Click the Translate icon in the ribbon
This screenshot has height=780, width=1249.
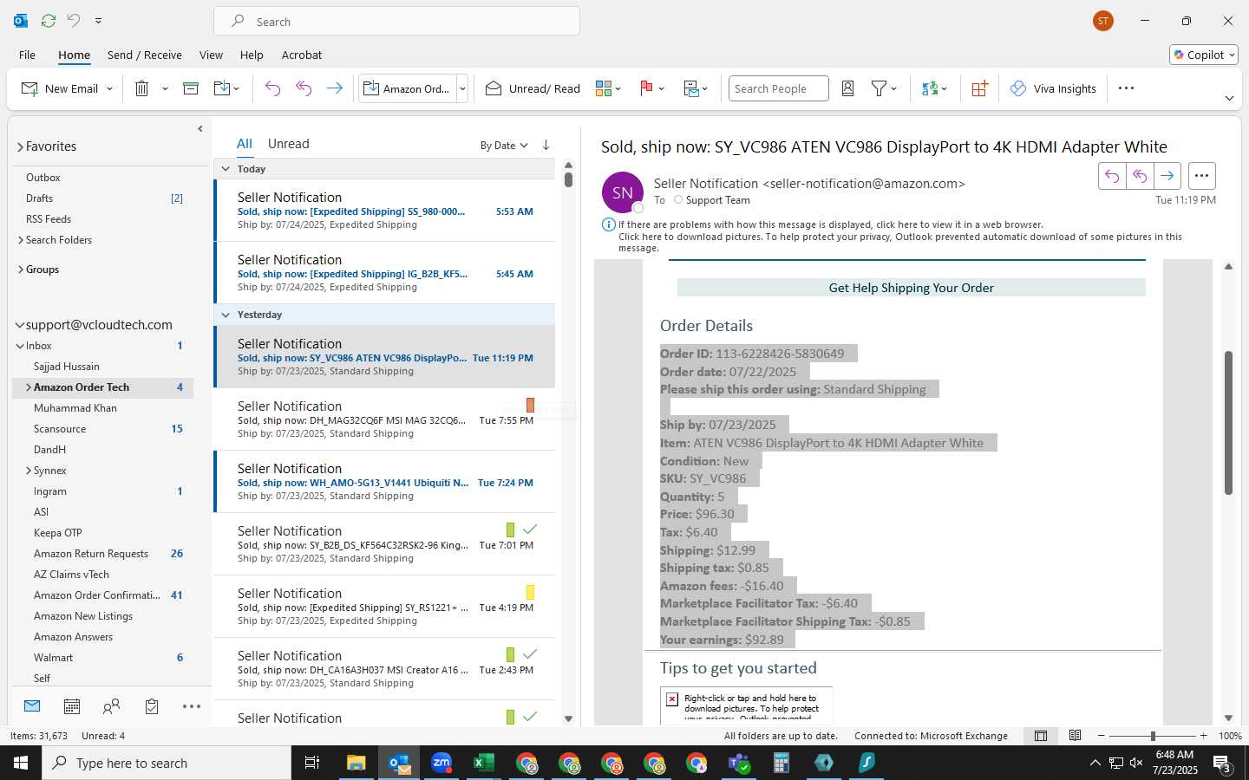930,88
